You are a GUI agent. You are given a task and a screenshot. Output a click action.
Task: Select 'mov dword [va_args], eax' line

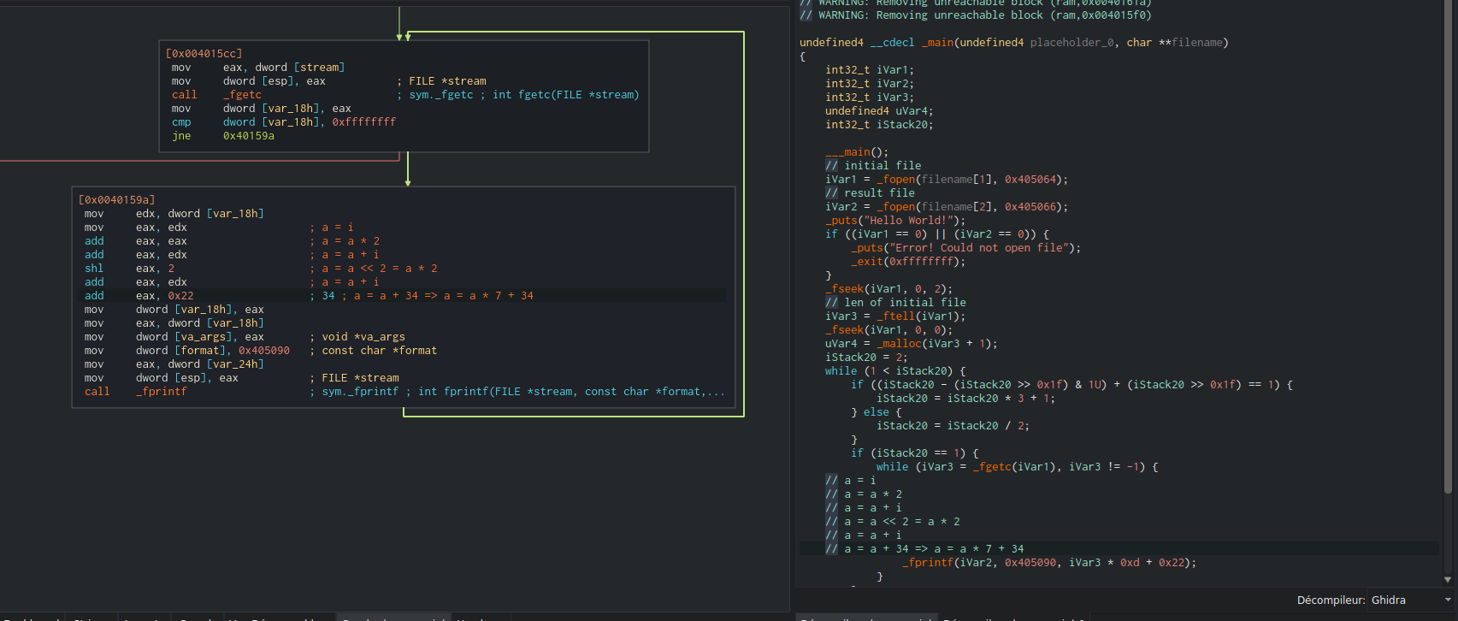pyautogui.click(x=174, y=336)
